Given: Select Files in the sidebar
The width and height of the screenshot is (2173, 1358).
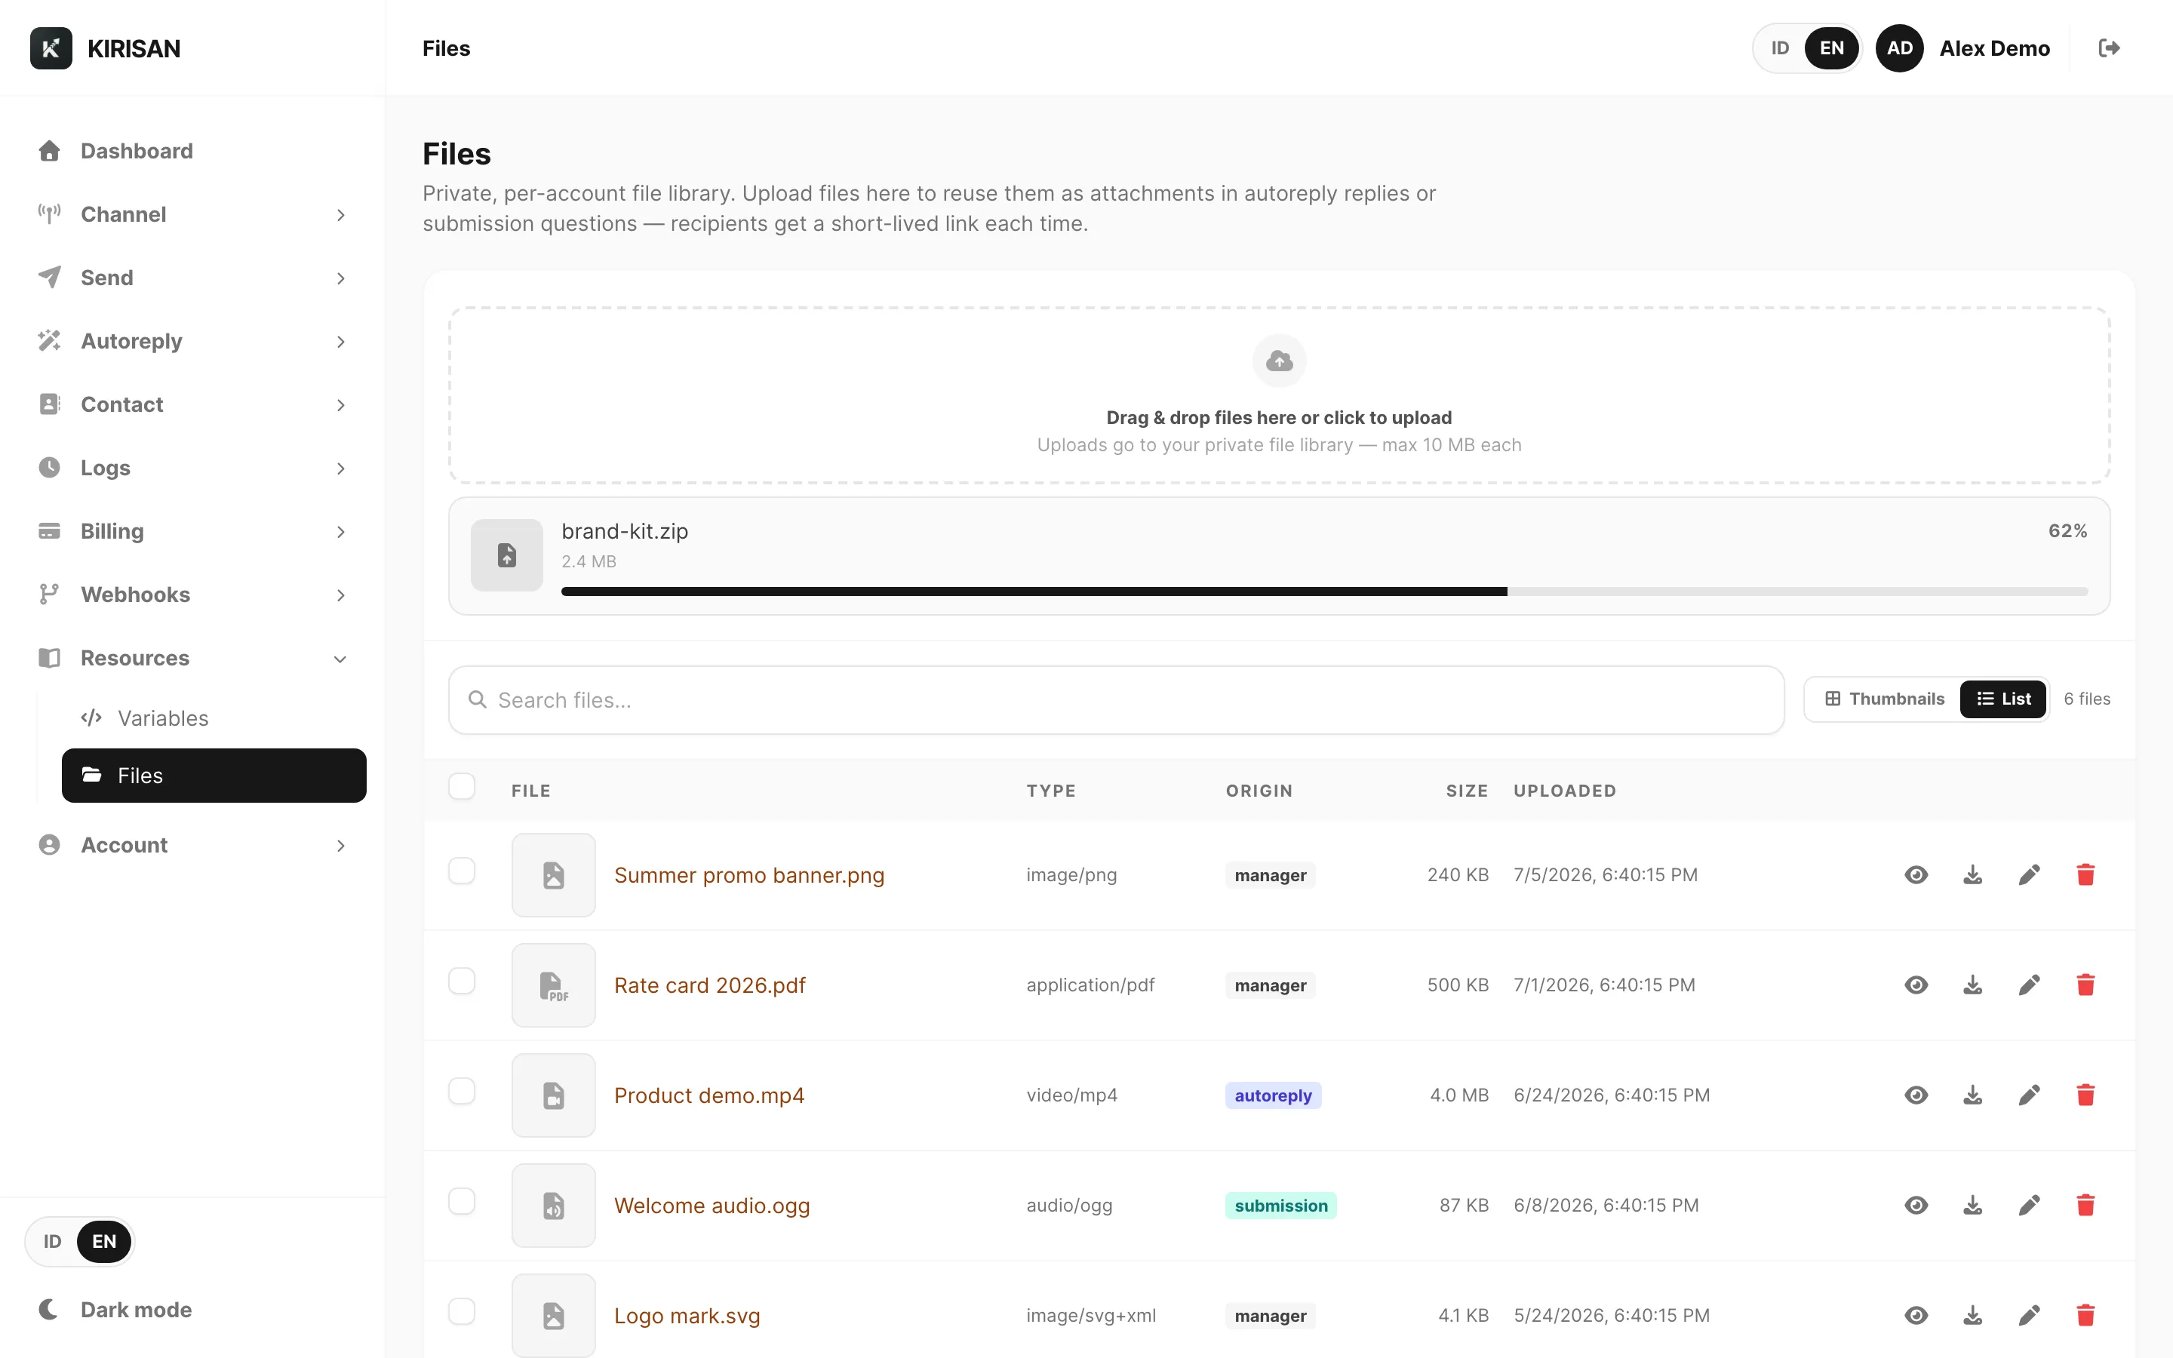Looking at the screenshot, I should [x=214, y=775].
